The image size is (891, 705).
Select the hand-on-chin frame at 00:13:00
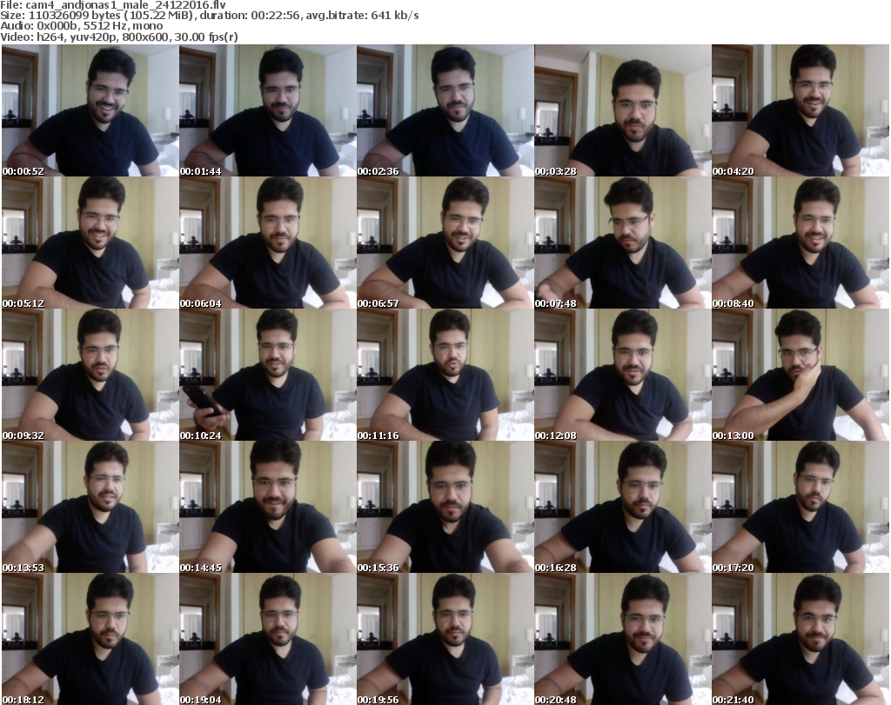coord(801,376)
